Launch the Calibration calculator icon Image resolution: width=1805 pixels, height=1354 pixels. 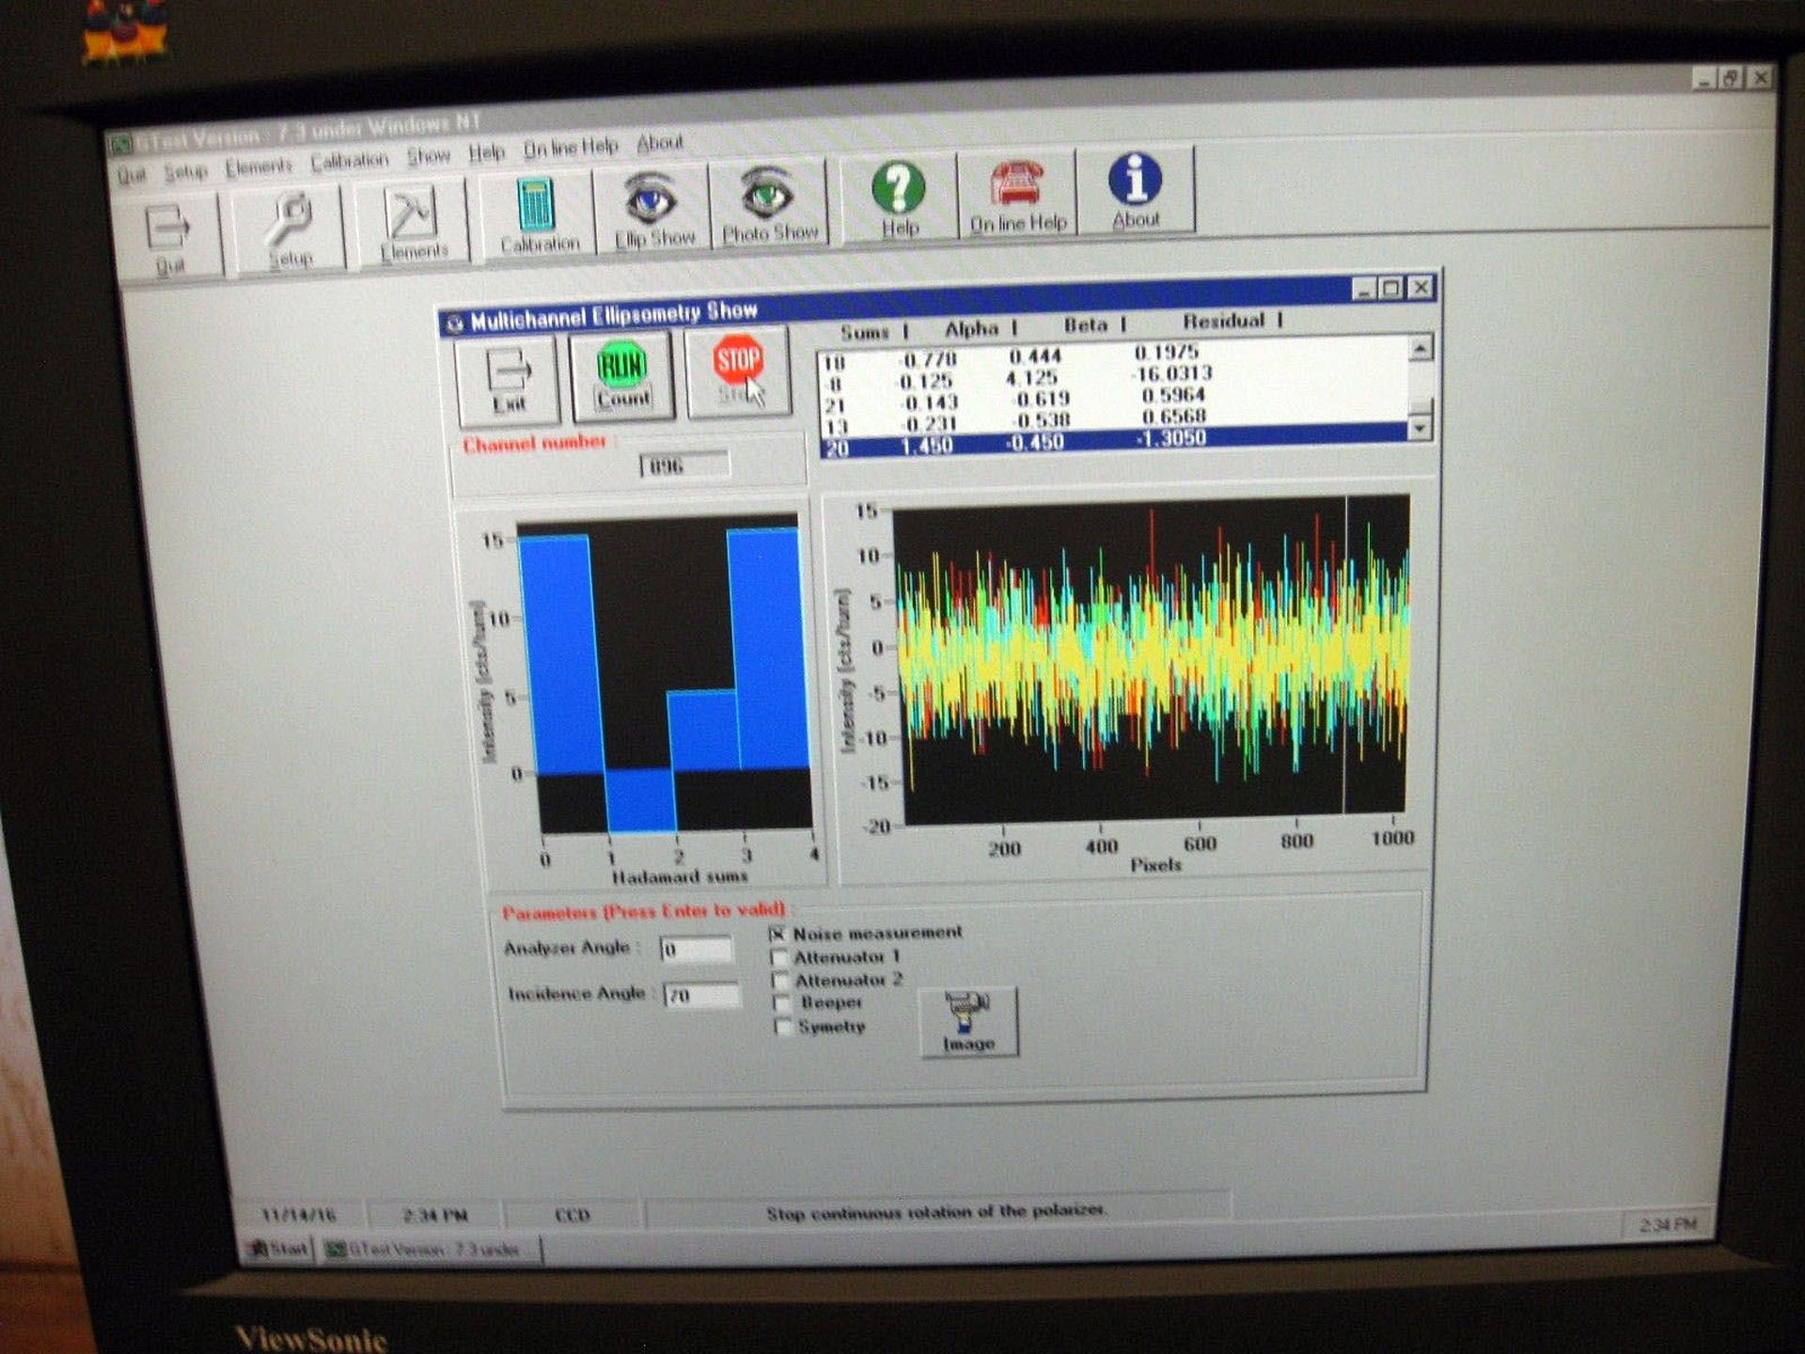tap(539, 215)
